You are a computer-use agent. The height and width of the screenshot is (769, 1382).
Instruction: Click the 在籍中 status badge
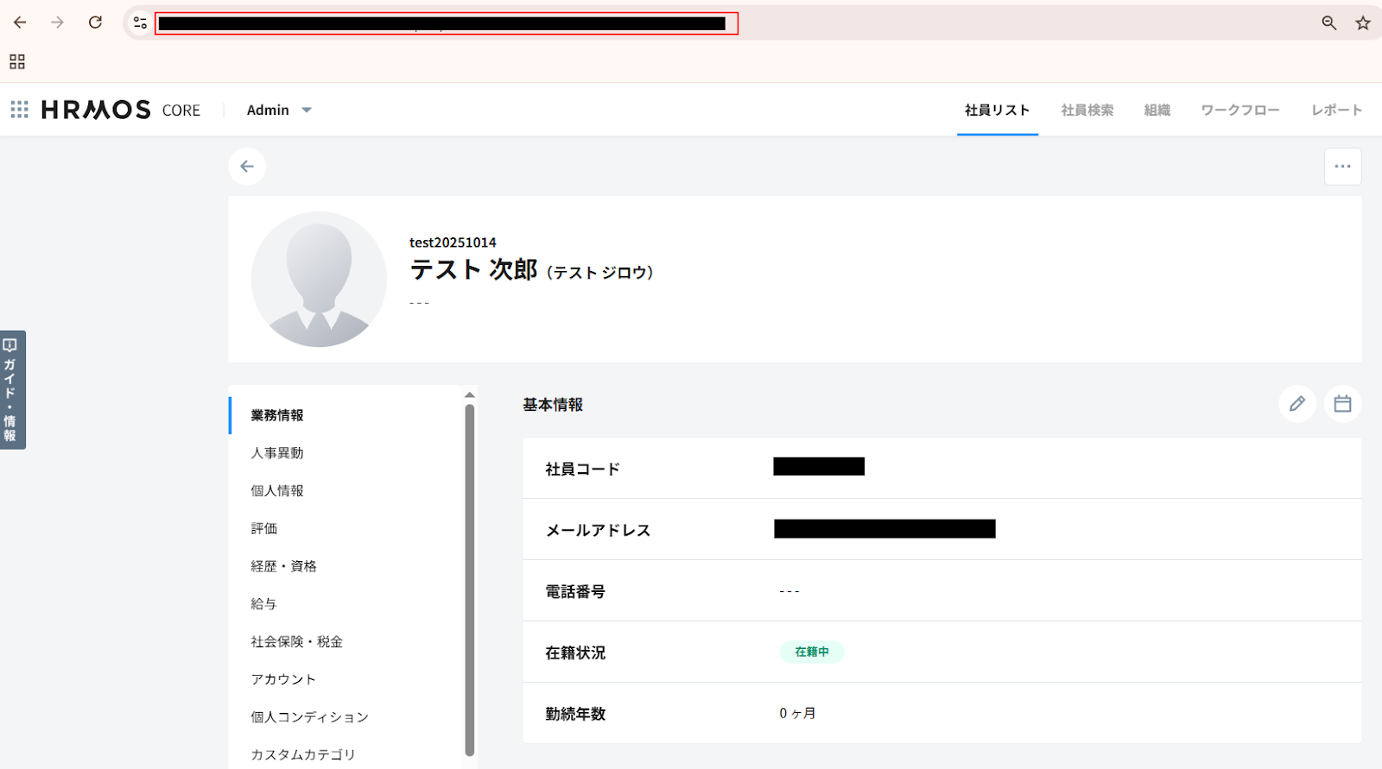pos(812,652)
